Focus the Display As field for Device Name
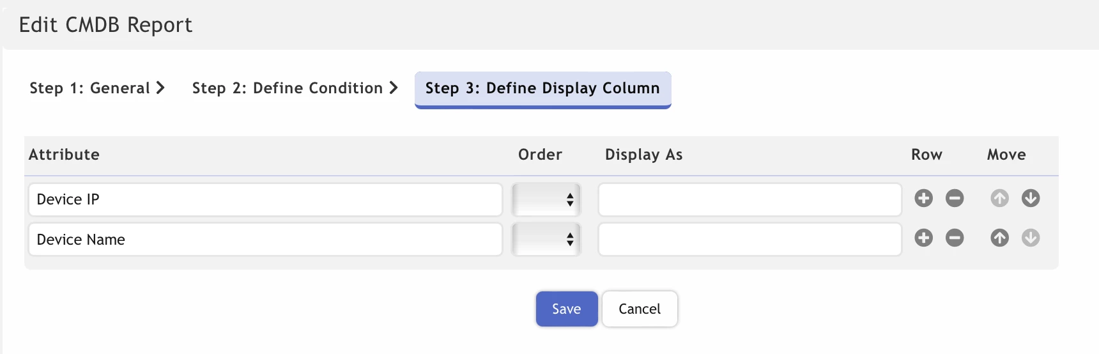Image resolution: width=1099 pixels, height=354 pixels. [750, 239]
